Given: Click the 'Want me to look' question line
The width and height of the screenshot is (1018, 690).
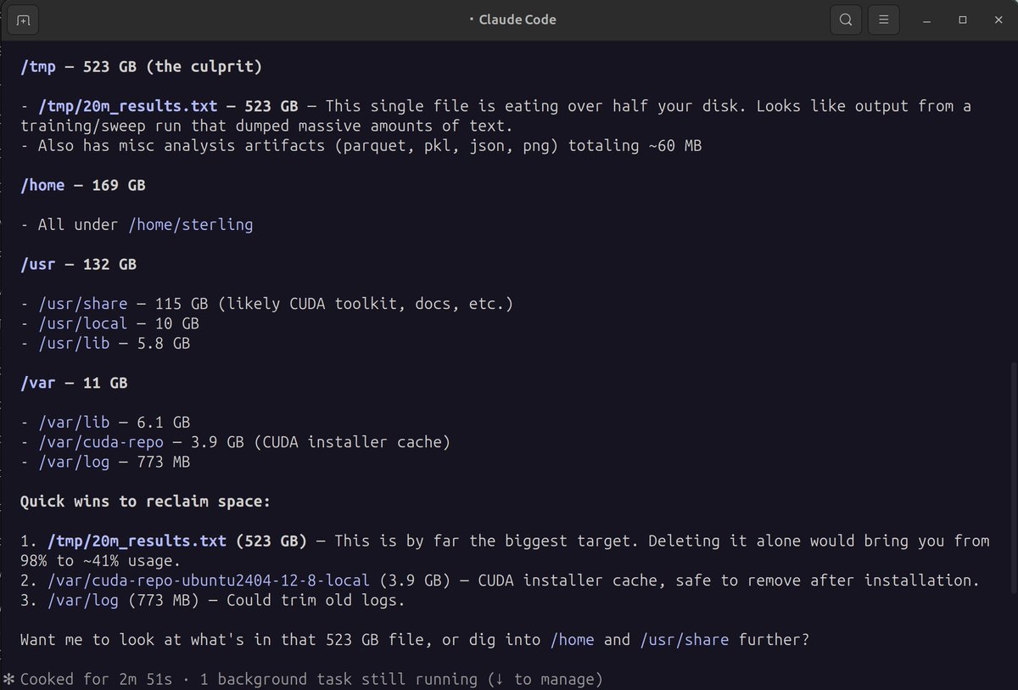Looking at the screenshot, I should (415, 640).
